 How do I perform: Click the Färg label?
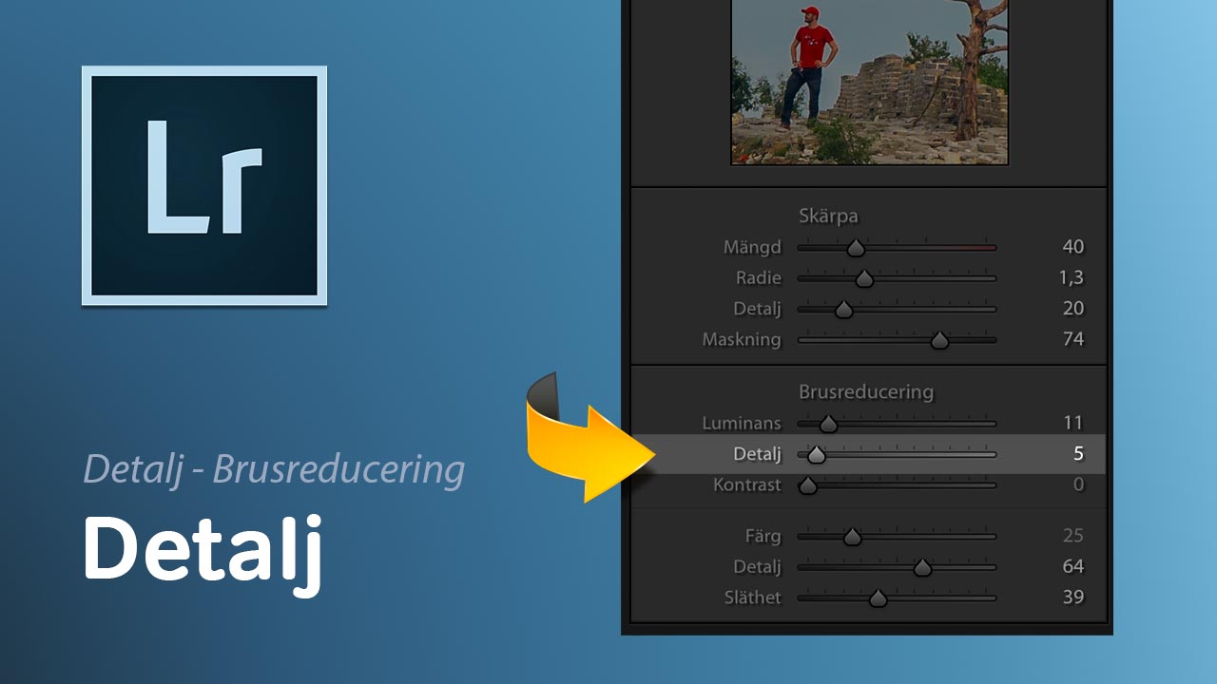pyautogui.click(x=763, y=536)
